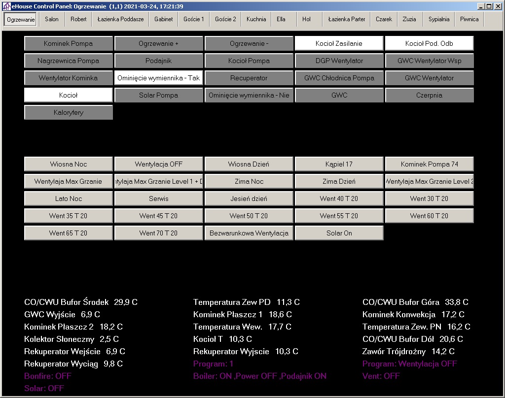Toggle GWC Wentylator Wsp output
The width and height of the screenshot is (505, 398).
[x=429, y=61]
